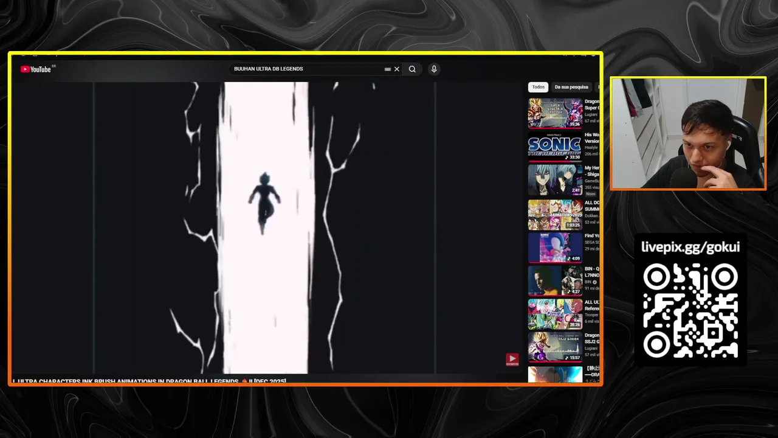This screenshot has height=438, width=778.
Task: Open the on-screen keyboard icon in the search box
Action: click(x=388, y=69)
